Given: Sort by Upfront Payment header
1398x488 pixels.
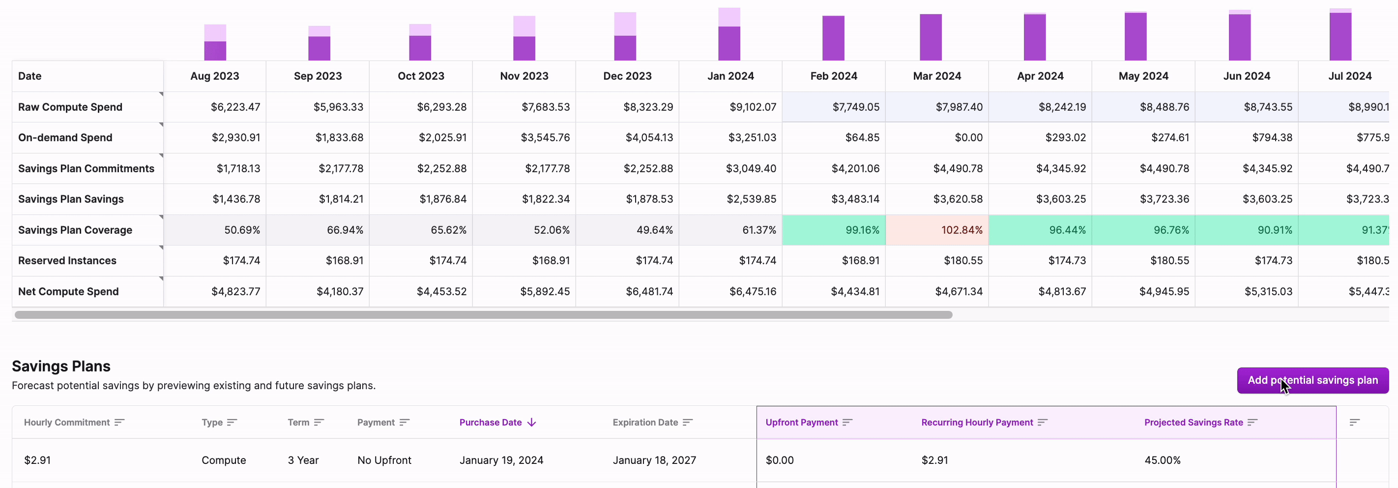Looking at the screenshot, I should (x=802, y=422).
